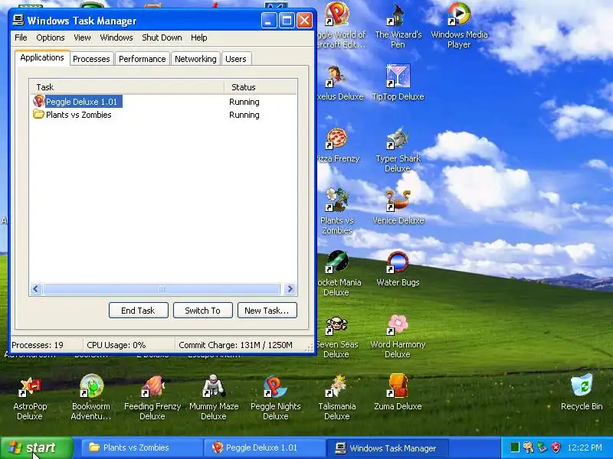
Task: Open the Options menu
Action: [51, 37]
